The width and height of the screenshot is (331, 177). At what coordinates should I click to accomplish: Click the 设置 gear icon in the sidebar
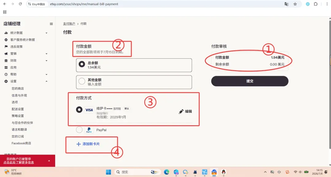6,81
